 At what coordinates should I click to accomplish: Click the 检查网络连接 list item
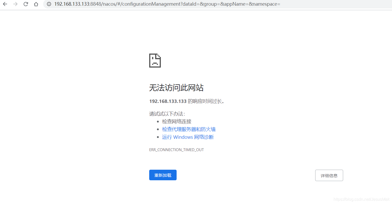tap(177, 121)
